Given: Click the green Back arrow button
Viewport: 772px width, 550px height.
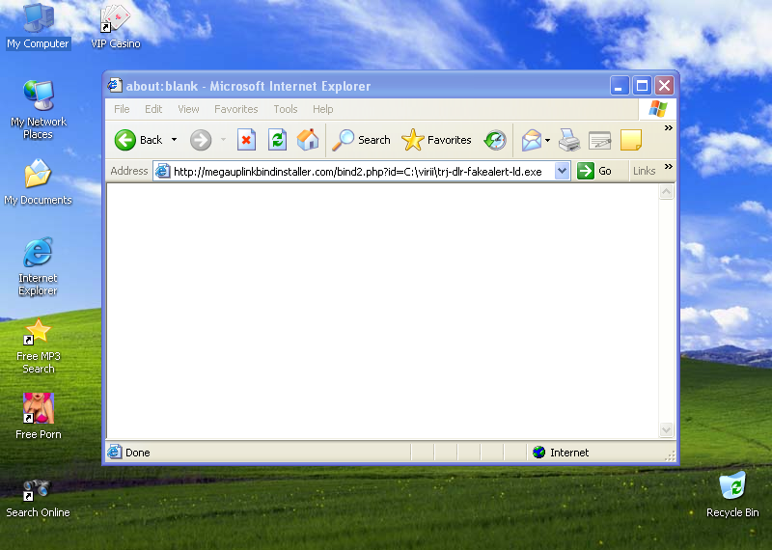Looking at the screenshot, I should 125,140.
